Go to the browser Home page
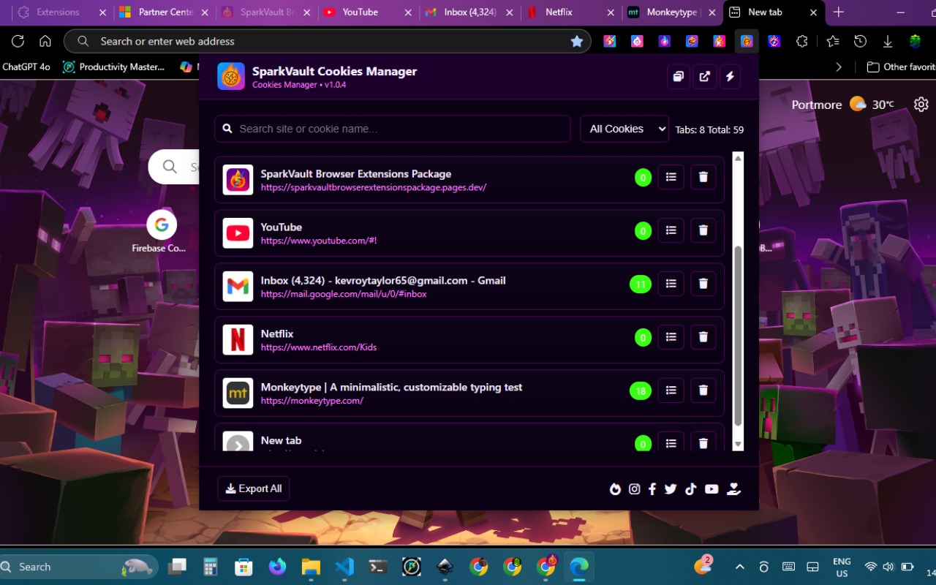Image resolution: width=936 pixels, height=585 pixels. pyautogui.click(x=45, y=42)
